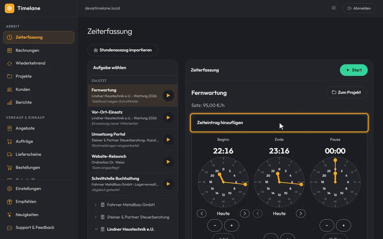Click the Bestellungen cart icon
Screen dimensions: 383x239
(10, 168)
